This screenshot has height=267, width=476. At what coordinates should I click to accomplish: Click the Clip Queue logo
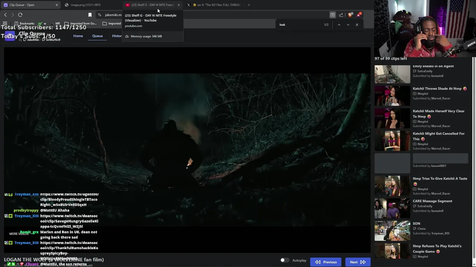pos(10,36)
